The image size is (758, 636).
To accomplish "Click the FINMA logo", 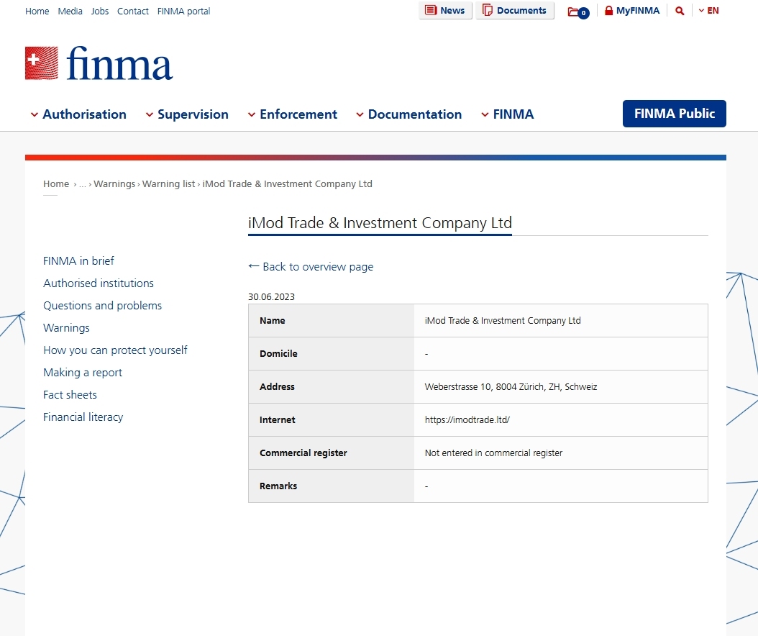I will click(x=99, y=63).
